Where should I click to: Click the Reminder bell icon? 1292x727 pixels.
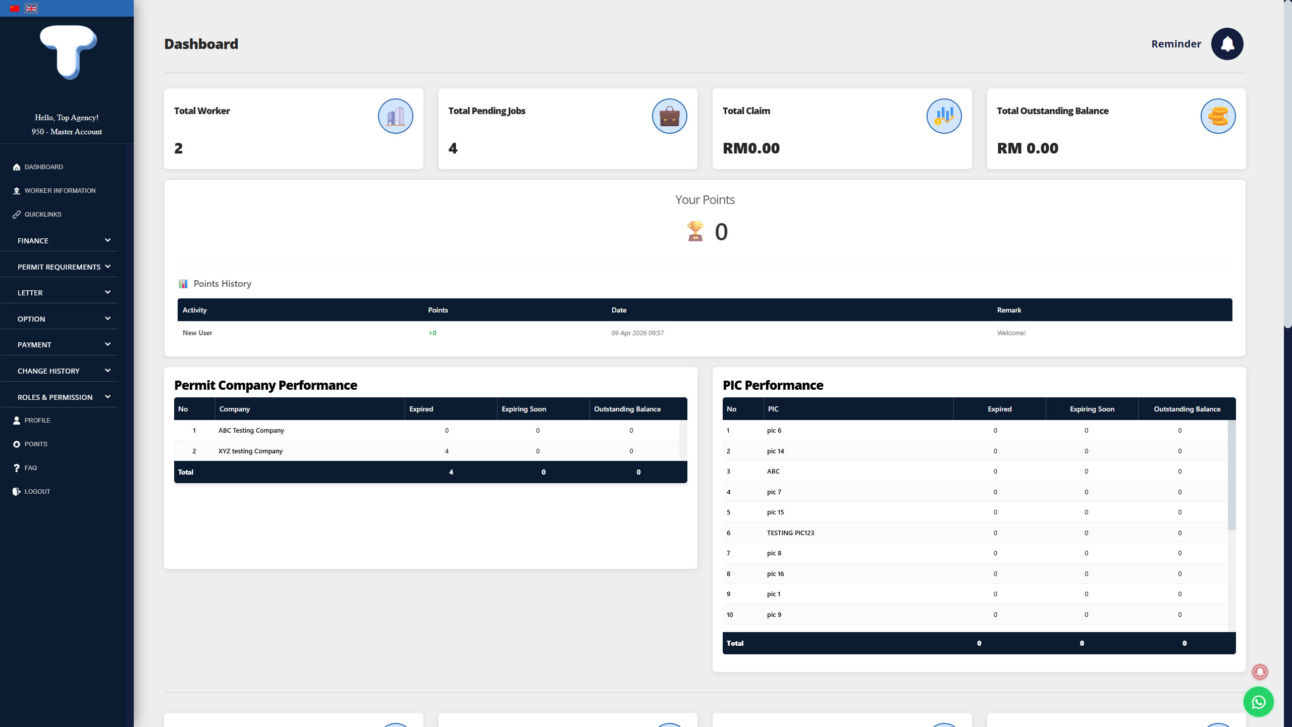pos(1227,44)
